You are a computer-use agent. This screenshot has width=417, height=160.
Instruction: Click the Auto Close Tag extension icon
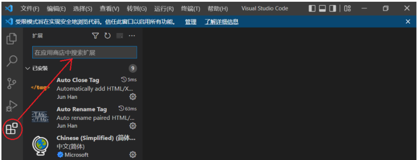tap(40, 87)
